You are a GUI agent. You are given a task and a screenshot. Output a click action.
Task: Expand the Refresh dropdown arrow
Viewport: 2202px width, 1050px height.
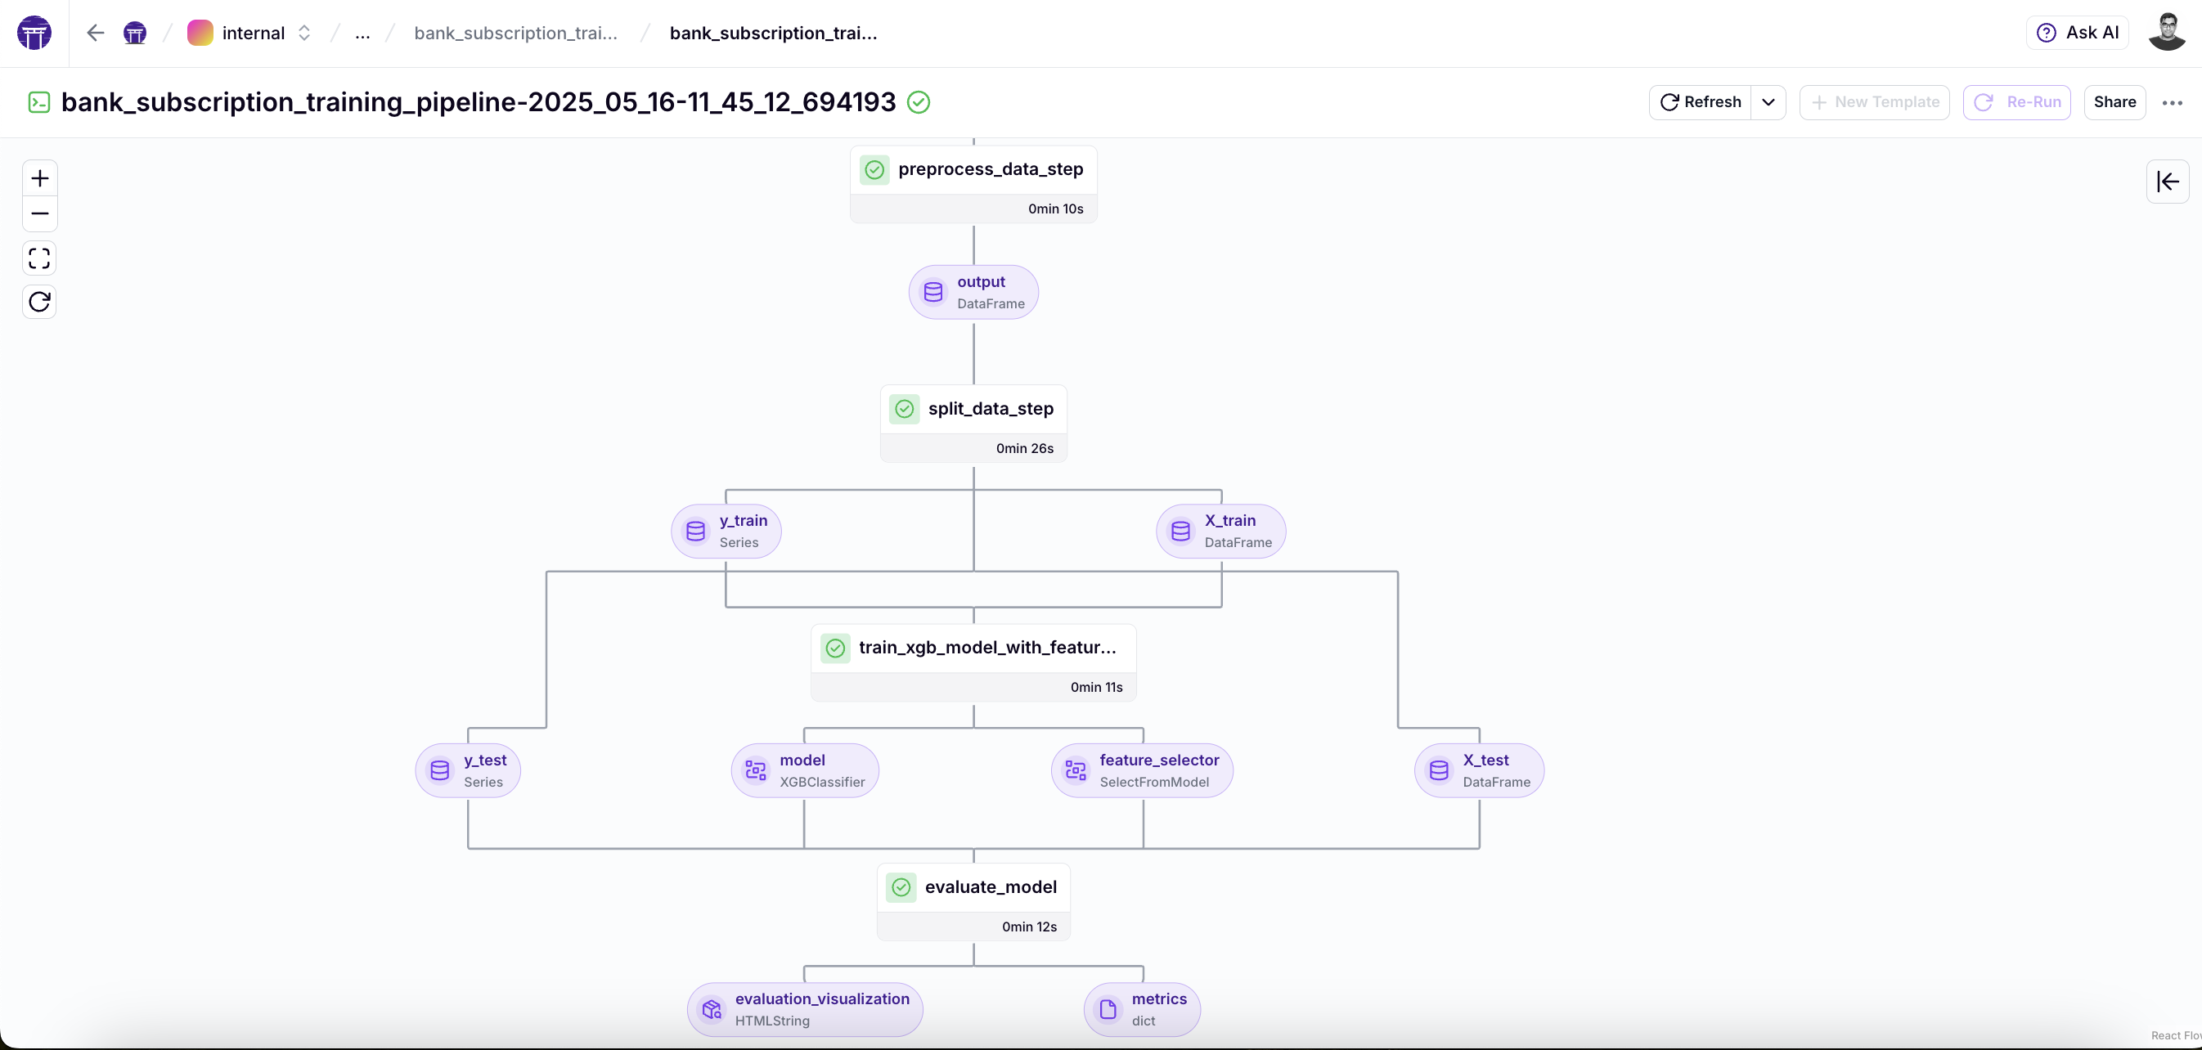[x=1768, y=102]
